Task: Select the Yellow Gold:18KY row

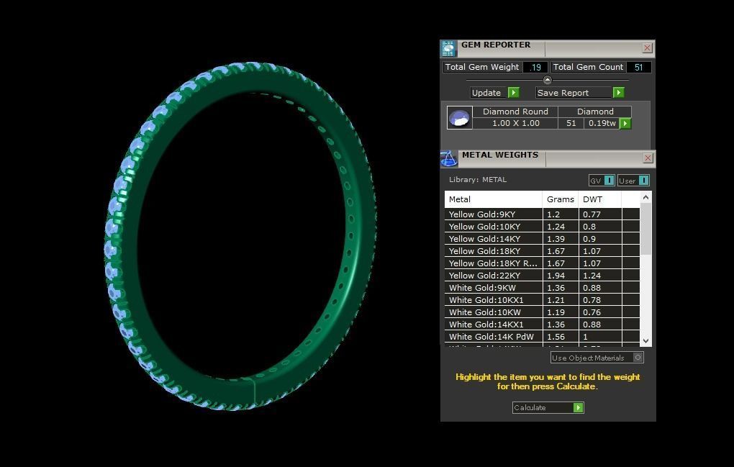Action: coord(542,251)
